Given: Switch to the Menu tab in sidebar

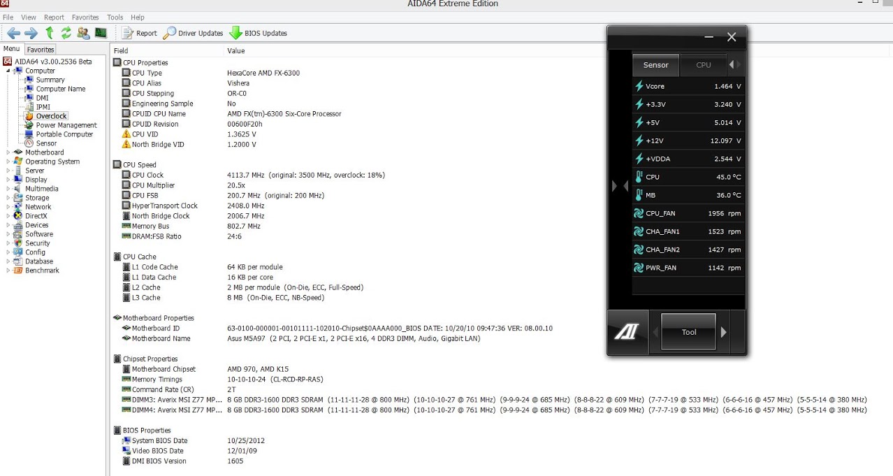Looking at the screenshot, I should click(12, 49).
